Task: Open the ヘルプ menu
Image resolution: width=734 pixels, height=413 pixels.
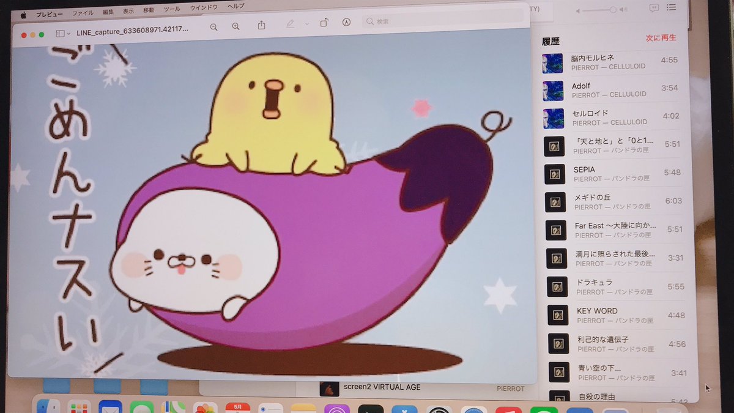Action: 235,6
